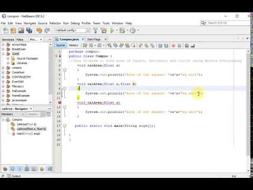Select calArea(float a, float b) in Navigator
The height and width of the screenshot is (190, 253).
pyautogui.click(x=31, y=129)
